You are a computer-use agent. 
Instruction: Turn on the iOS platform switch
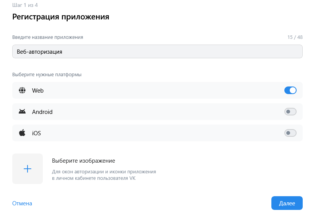click(290, 133)
